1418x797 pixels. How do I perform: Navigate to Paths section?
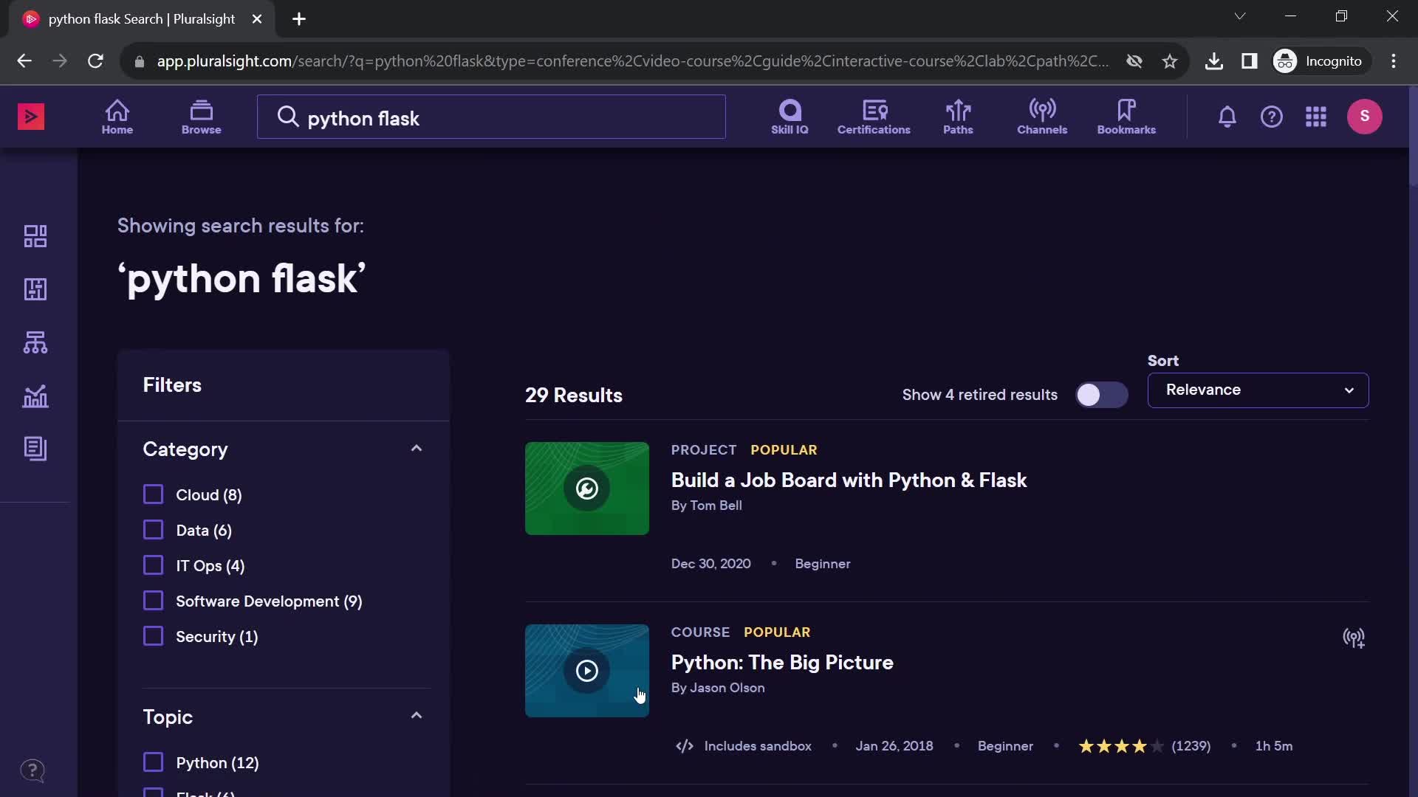pyautogui.click(x=957, y=116)
